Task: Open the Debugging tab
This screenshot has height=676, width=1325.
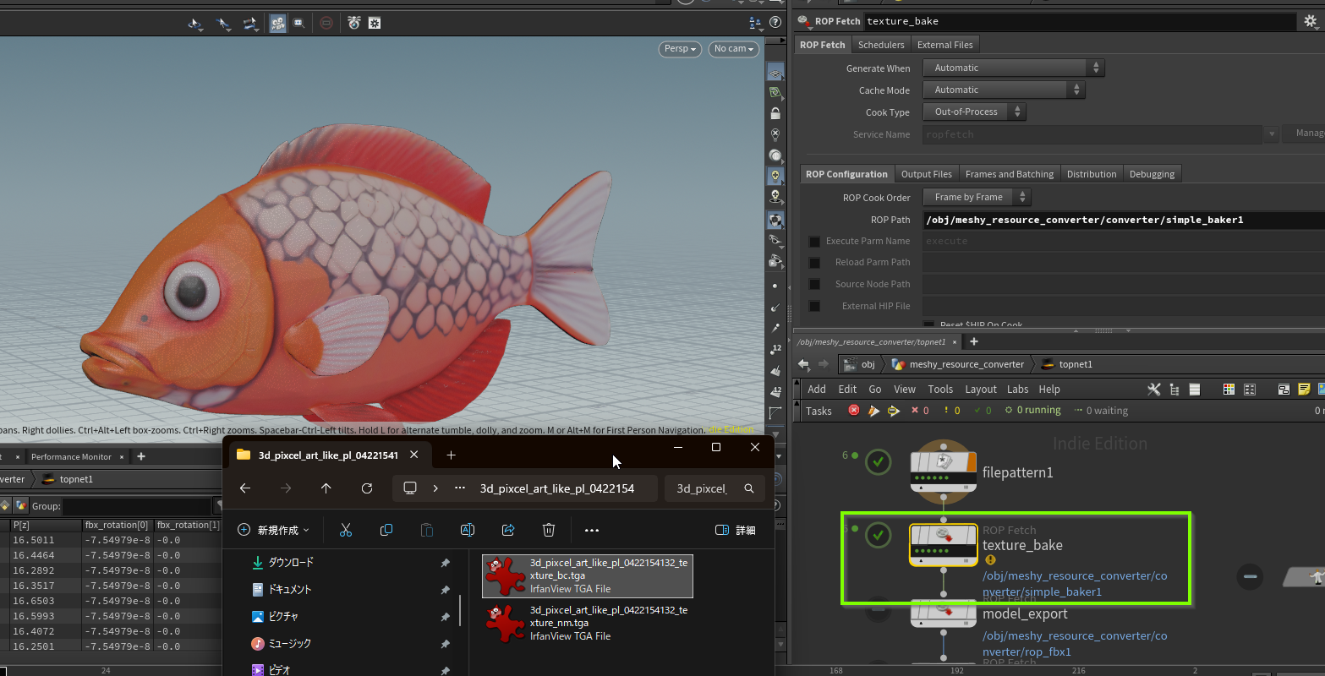Action: pyautogui.click(x=1152, y=174)
